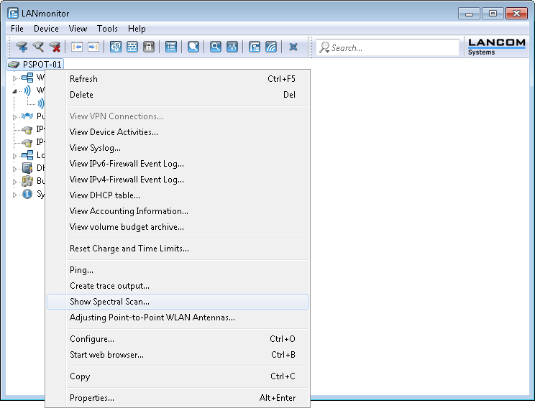Open the Tools menu
535x408 pixels.
(x=107, y=29)
